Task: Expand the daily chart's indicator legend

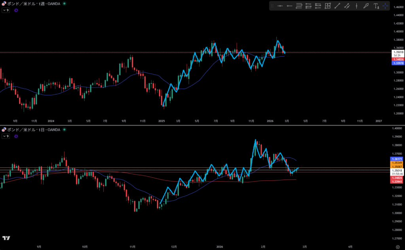Action: (6, 136)
